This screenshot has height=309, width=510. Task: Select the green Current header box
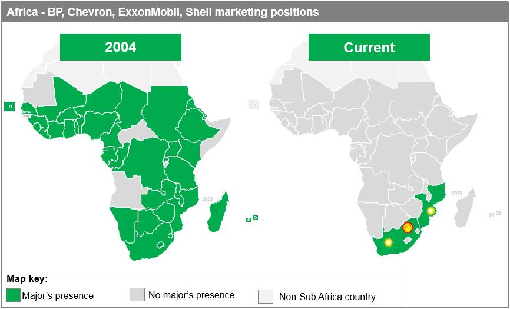click(369, 47)
